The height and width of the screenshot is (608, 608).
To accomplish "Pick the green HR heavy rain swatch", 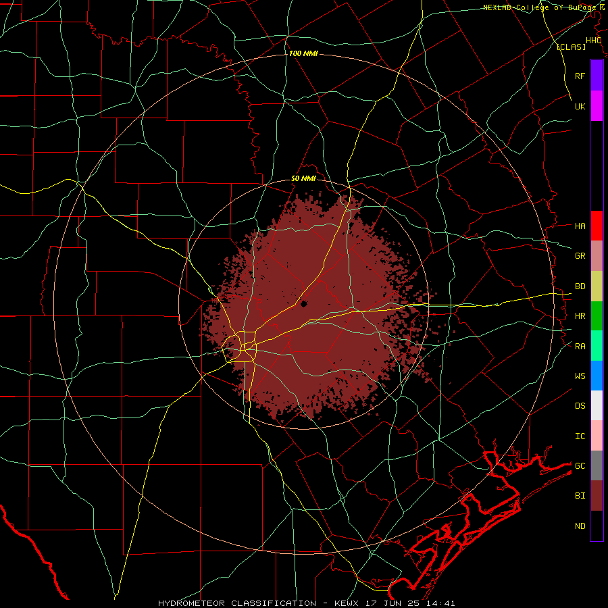I will tap(597, 316).
